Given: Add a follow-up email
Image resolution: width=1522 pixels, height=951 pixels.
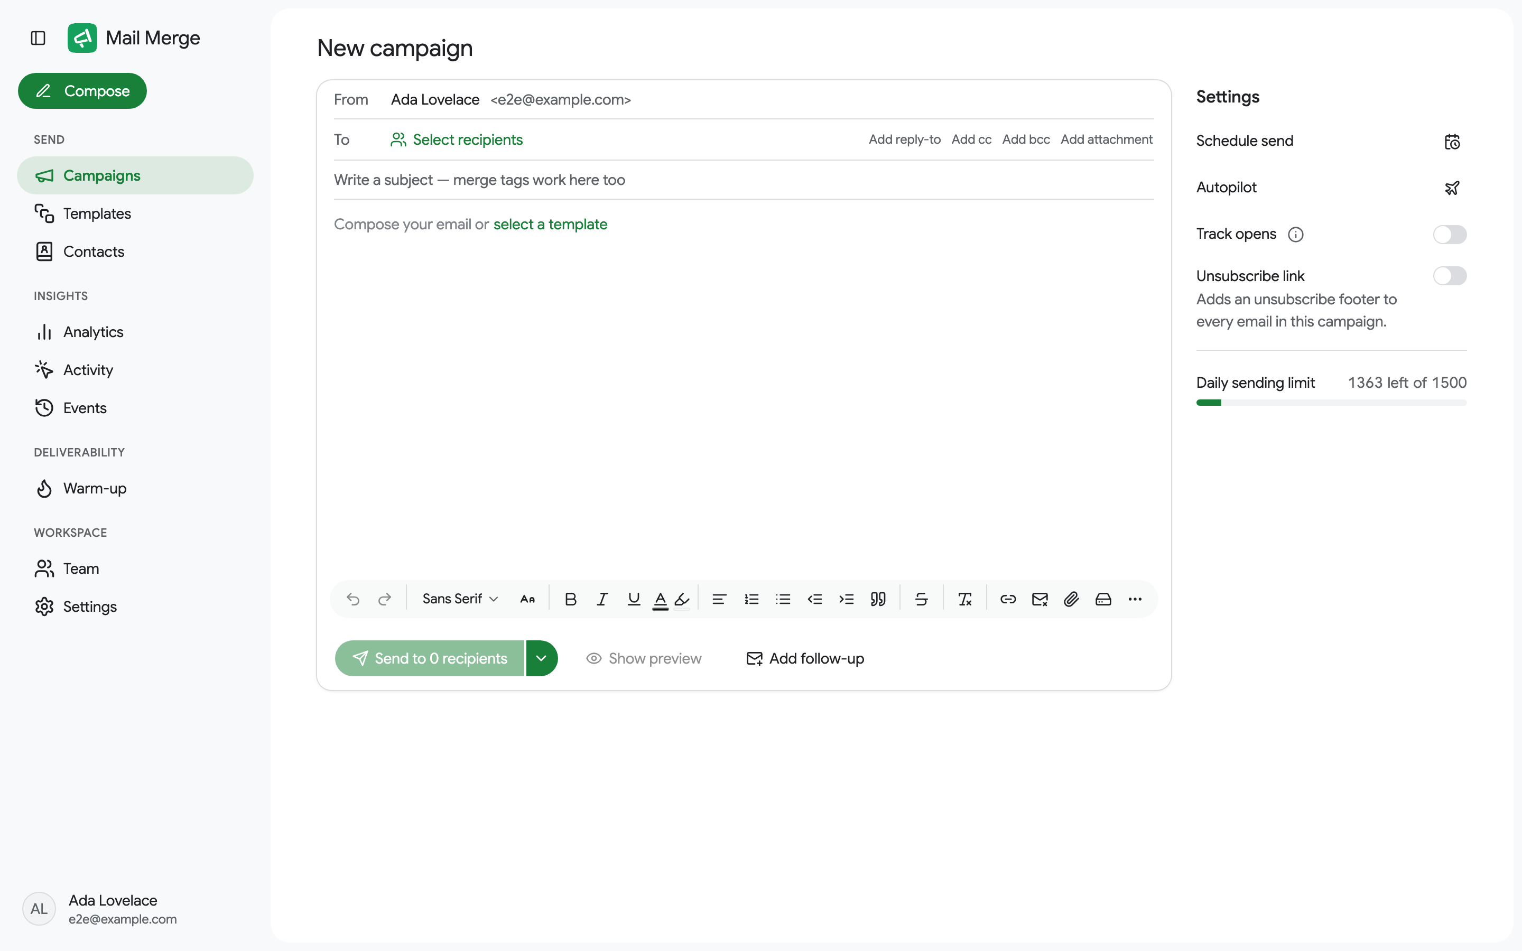Looking at the screenshot, I should click(805, 658).
